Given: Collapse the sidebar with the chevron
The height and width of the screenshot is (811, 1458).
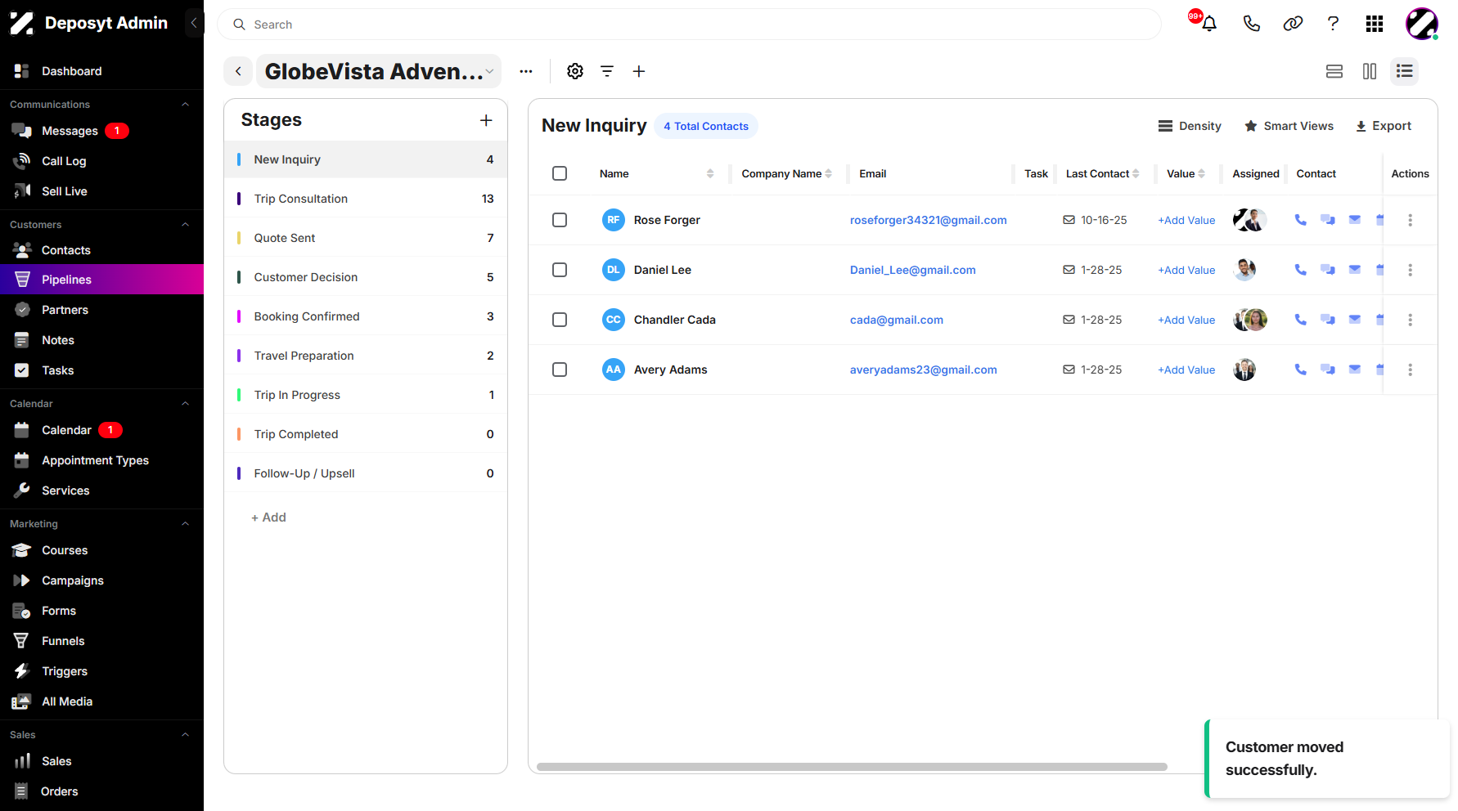Looking at the screenshot, I should 194,23.
